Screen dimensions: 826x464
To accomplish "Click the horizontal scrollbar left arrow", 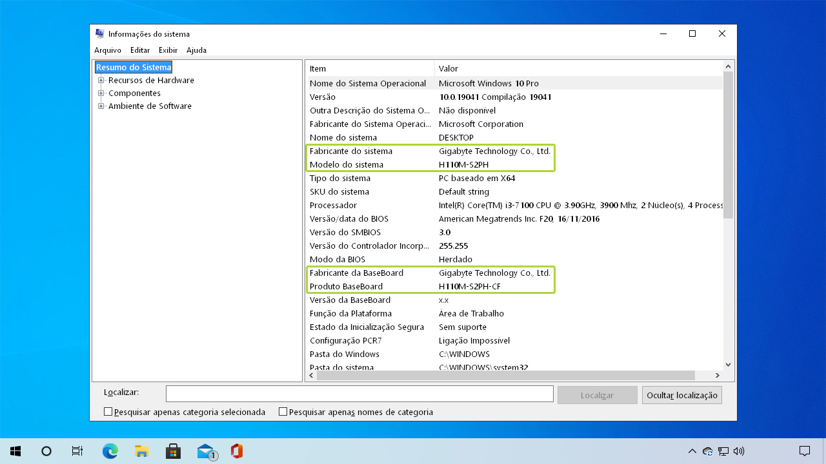I will (311, 375).
